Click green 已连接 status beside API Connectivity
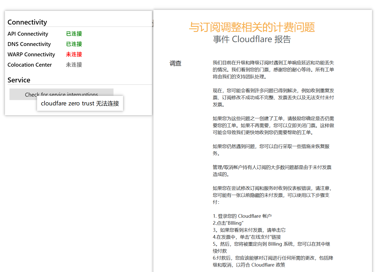Screen dimensions: 385x272 pos(74,34)
